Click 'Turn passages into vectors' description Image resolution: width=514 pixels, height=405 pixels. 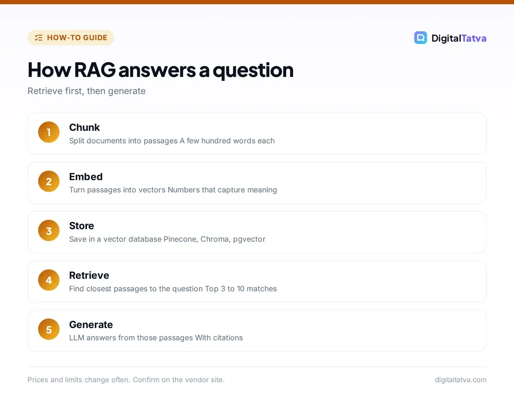[x=117, y=190]
